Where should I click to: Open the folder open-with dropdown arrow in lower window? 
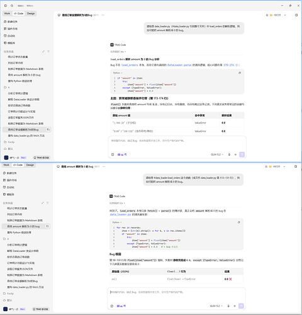click(284, 166)
